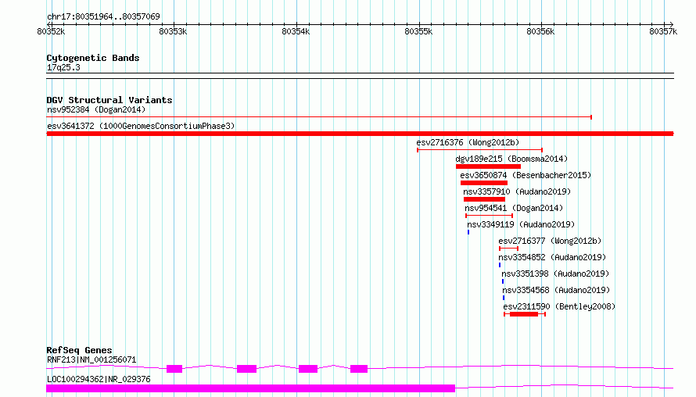Click the first magenta RNF213 exon box

[x=174, y=369]
